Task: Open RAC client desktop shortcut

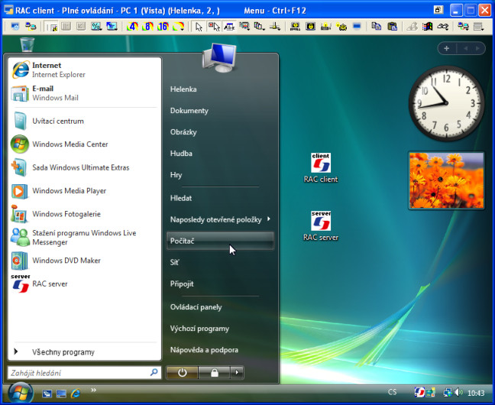Action: click(321, 168)
